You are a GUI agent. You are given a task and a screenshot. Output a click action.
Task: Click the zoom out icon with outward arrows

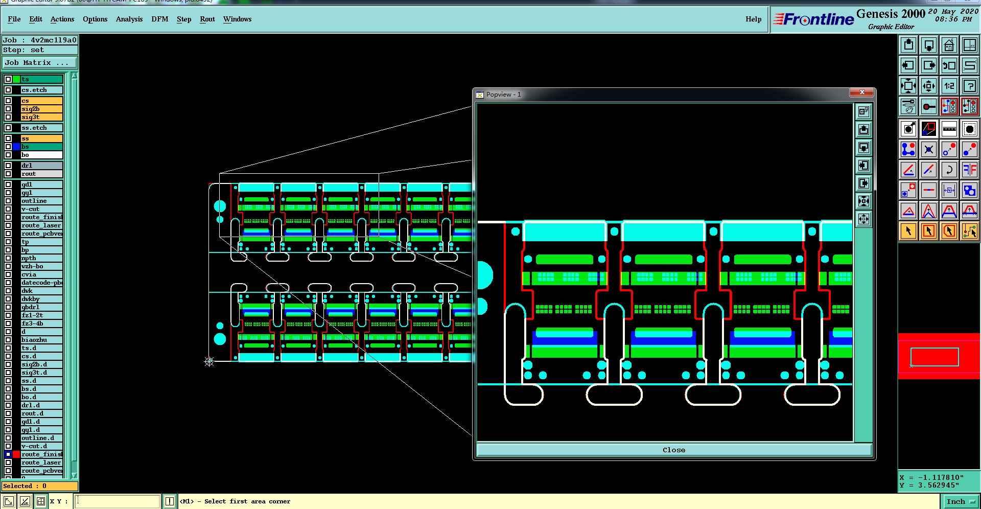(x=929, y=86)
